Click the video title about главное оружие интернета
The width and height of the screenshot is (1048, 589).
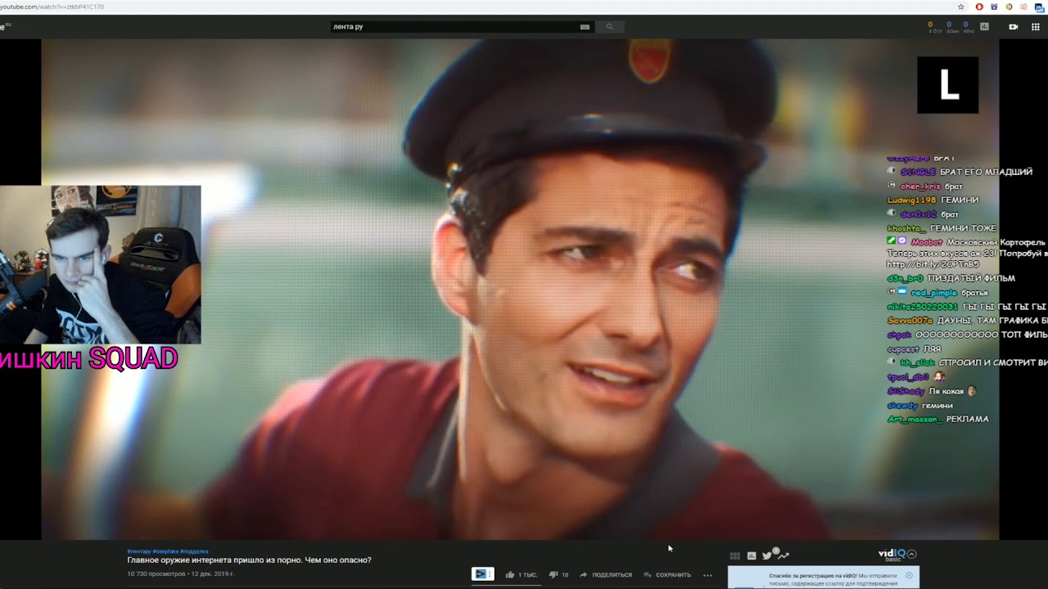click(249, 560)
